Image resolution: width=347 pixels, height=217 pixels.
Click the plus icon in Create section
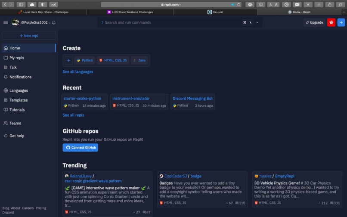click(68, 60)
